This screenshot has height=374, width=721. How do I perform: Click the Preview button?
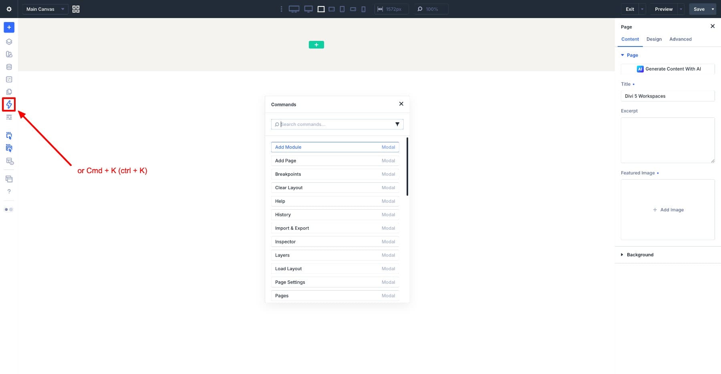click(664, 9)
